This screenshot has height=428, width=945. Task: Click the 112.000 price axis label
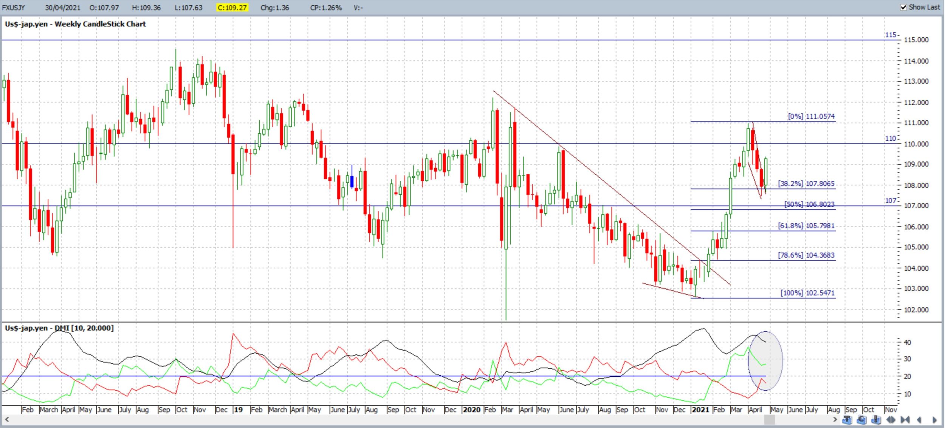point(916,102)
